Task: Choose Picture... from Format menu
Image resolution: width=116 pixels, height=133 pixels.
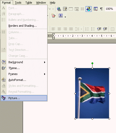Action: [24, 98]
